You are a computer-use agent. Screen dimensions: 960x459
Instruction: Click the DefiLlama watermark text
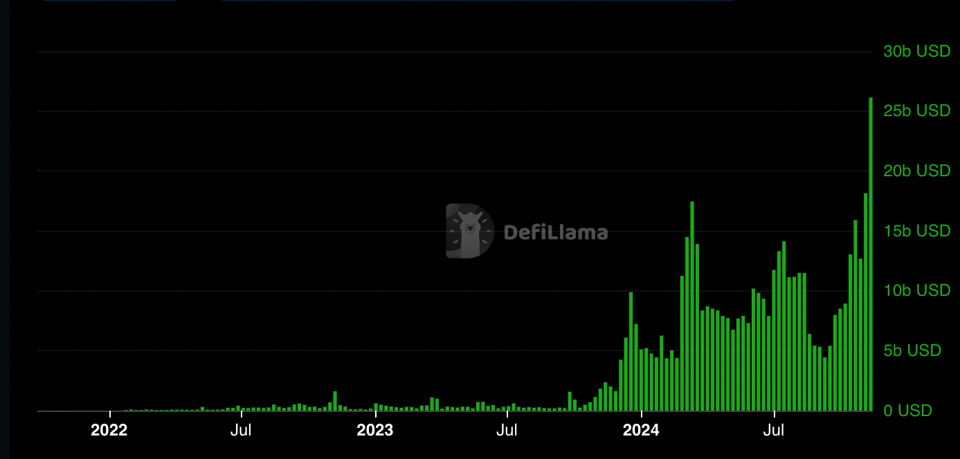[x=556, y=232]
